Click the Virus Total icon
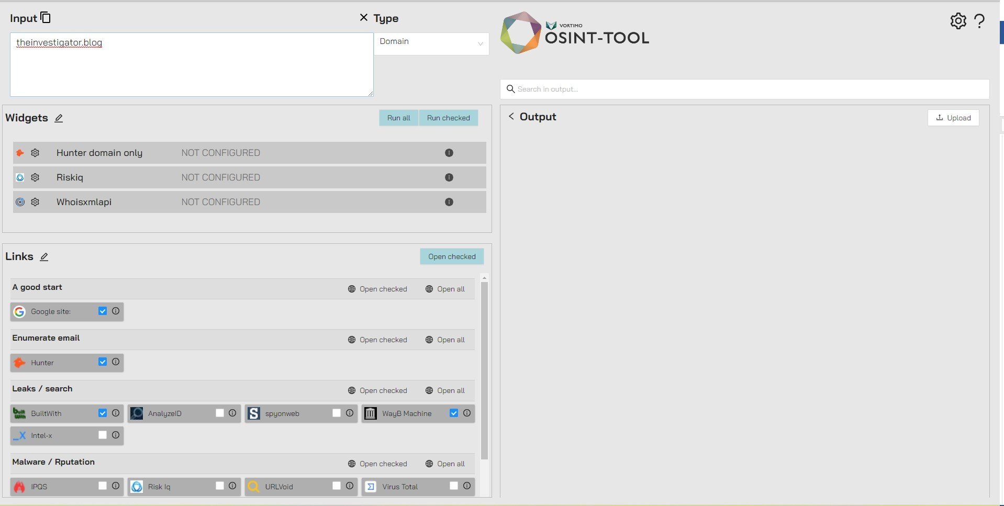The width and height of the screenshot is (1004, 506). (371, 486)
